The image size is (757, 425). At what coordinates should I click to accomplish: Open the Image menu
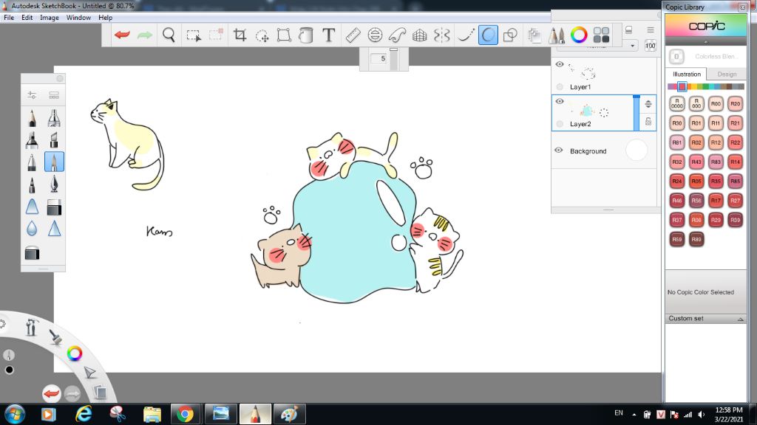(50, 18)
